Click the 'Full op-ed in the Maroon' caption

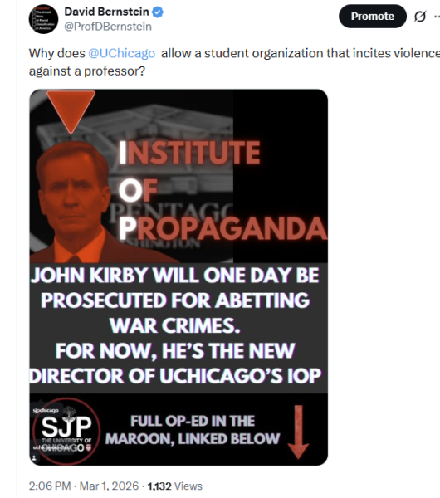[193, 430]
